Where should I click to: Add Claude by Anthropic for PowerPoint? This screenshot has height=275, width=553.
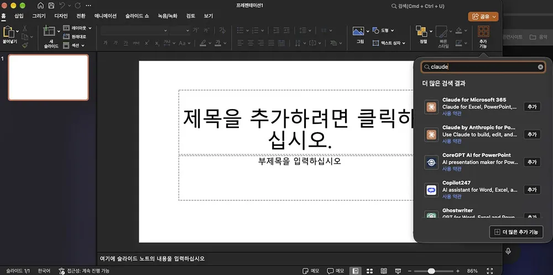point(532,134)
